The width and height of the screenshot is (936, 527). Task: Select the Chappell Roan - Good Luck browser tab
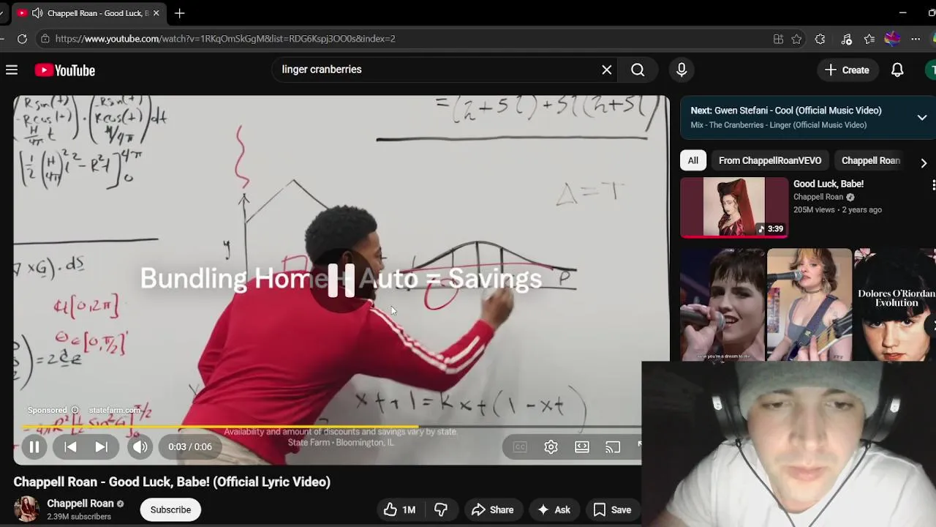click(x=90, y=13)
